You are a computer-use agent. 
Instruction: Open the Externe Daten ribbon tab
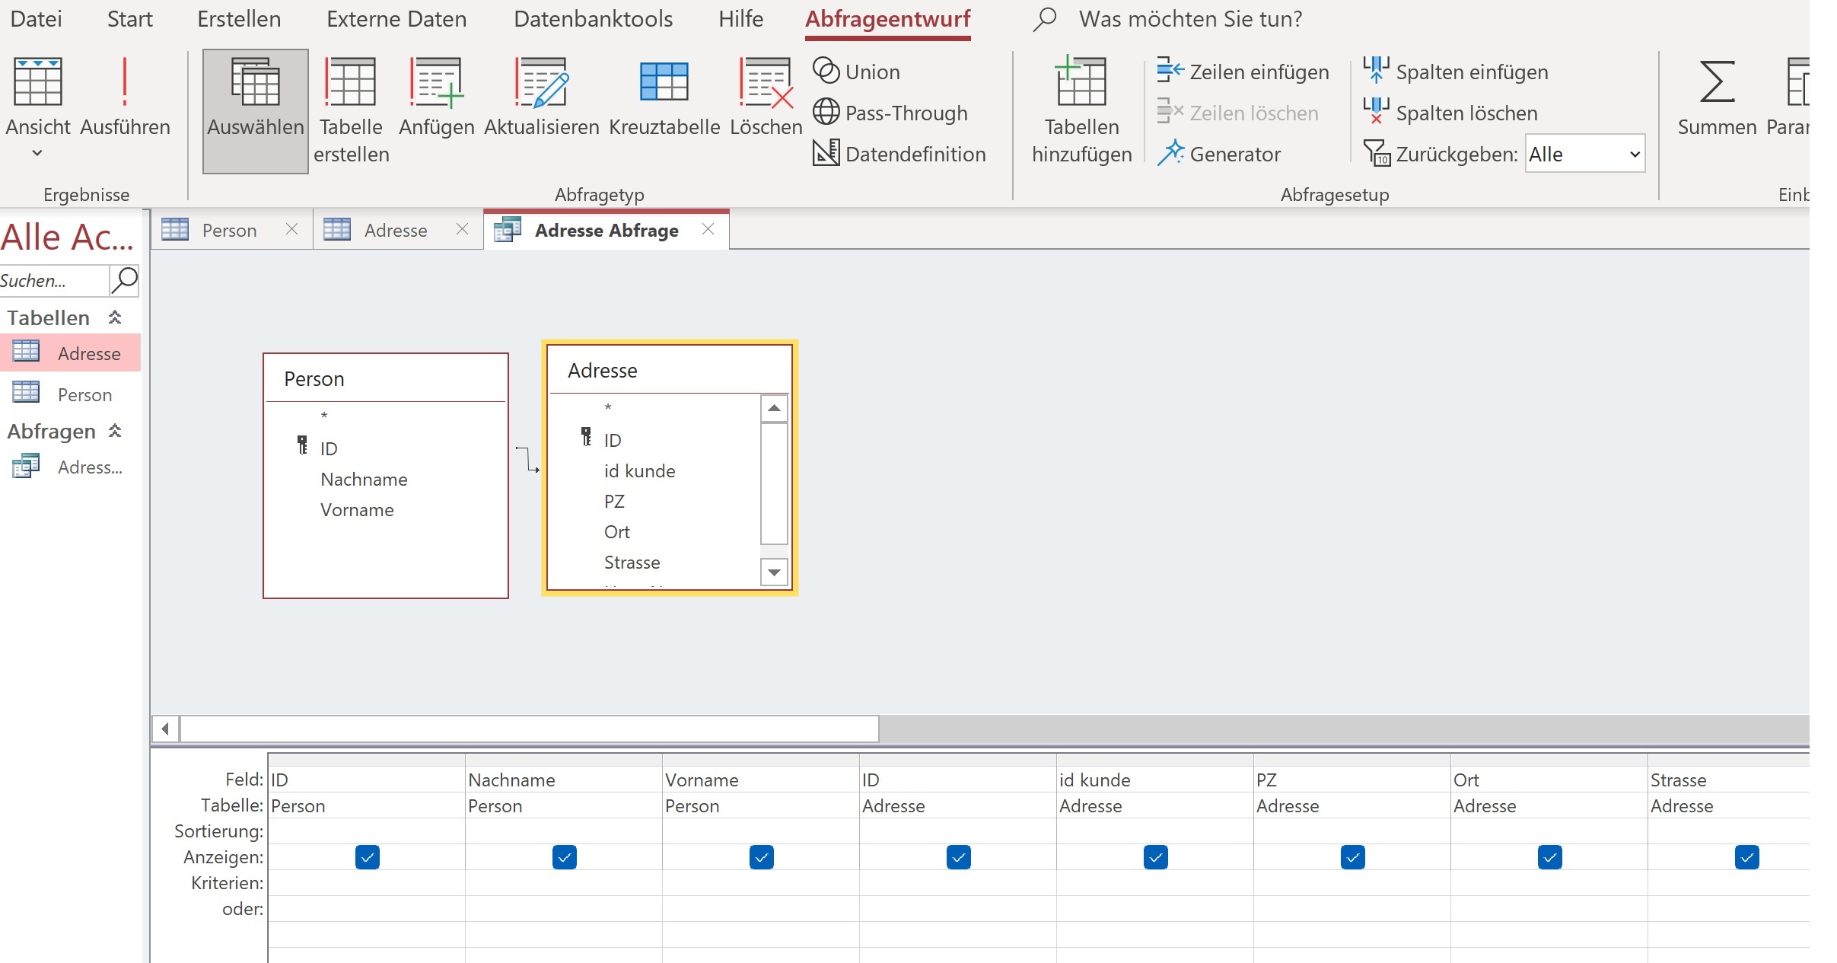[x=396, y=19]
